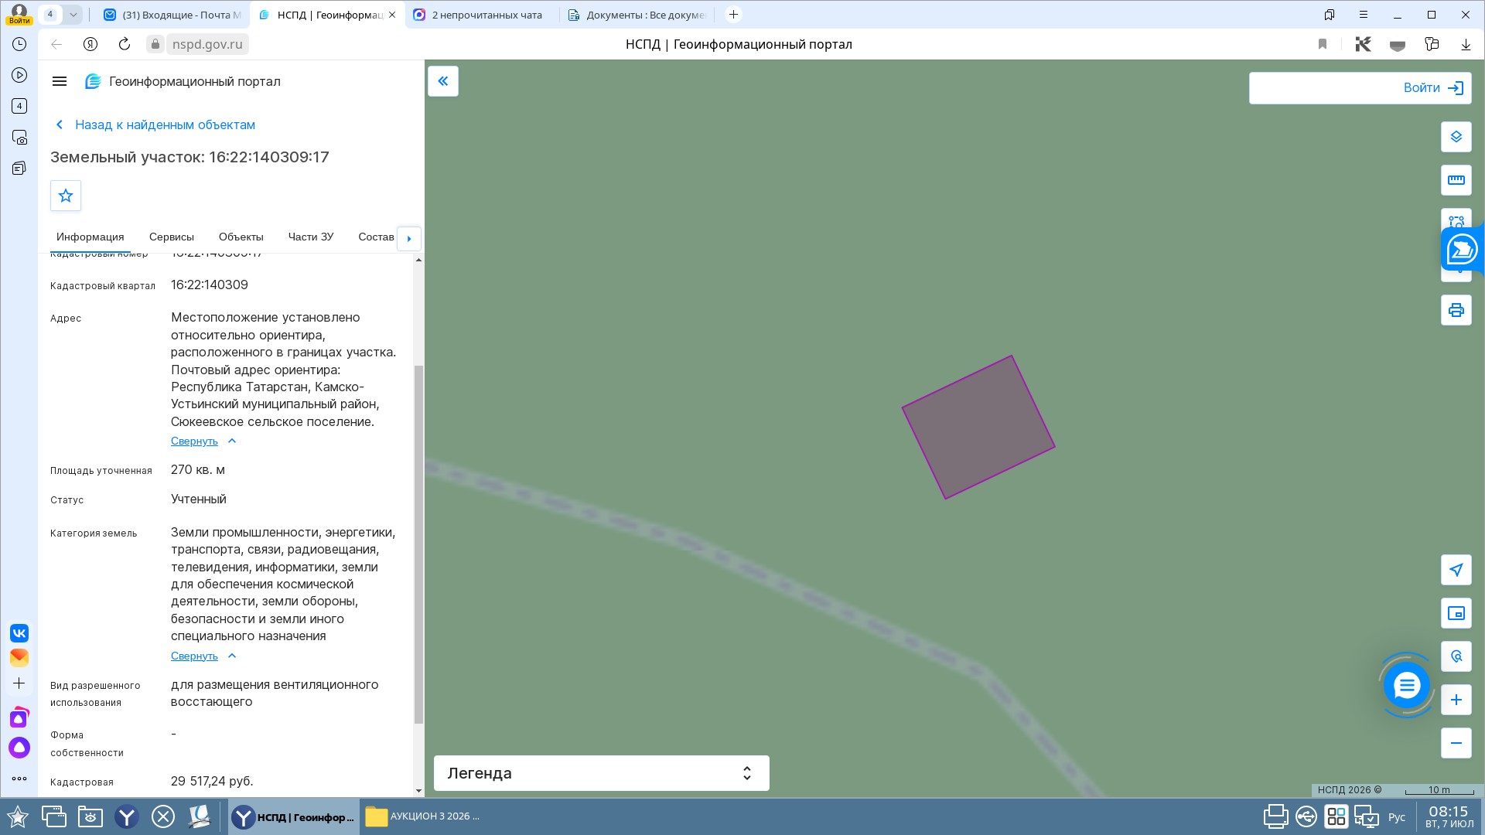The width and height of the screenshot is (1485, 835).
Task: Open browser main menu lines
Action: (x=1364, y=15)
